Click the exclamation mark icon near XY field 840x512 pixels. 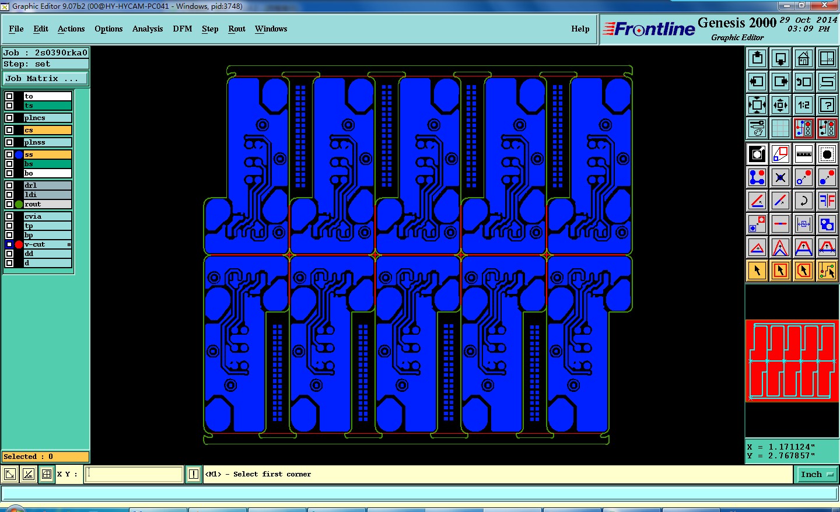click(194, 475)
